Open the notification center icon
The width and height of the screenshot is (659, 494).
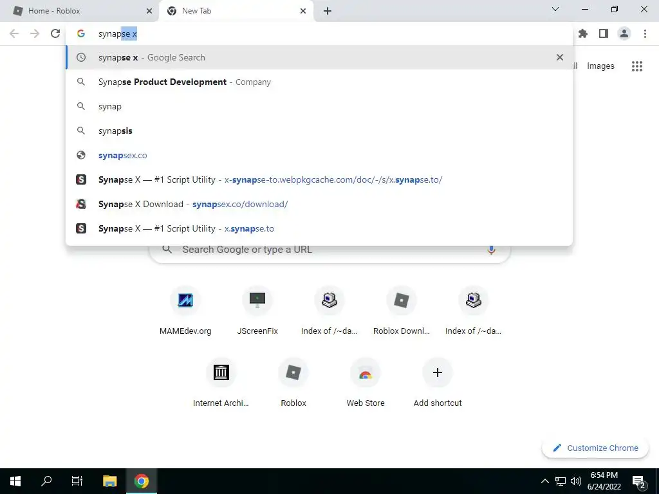pyautogui.click(x=638, y=481)
